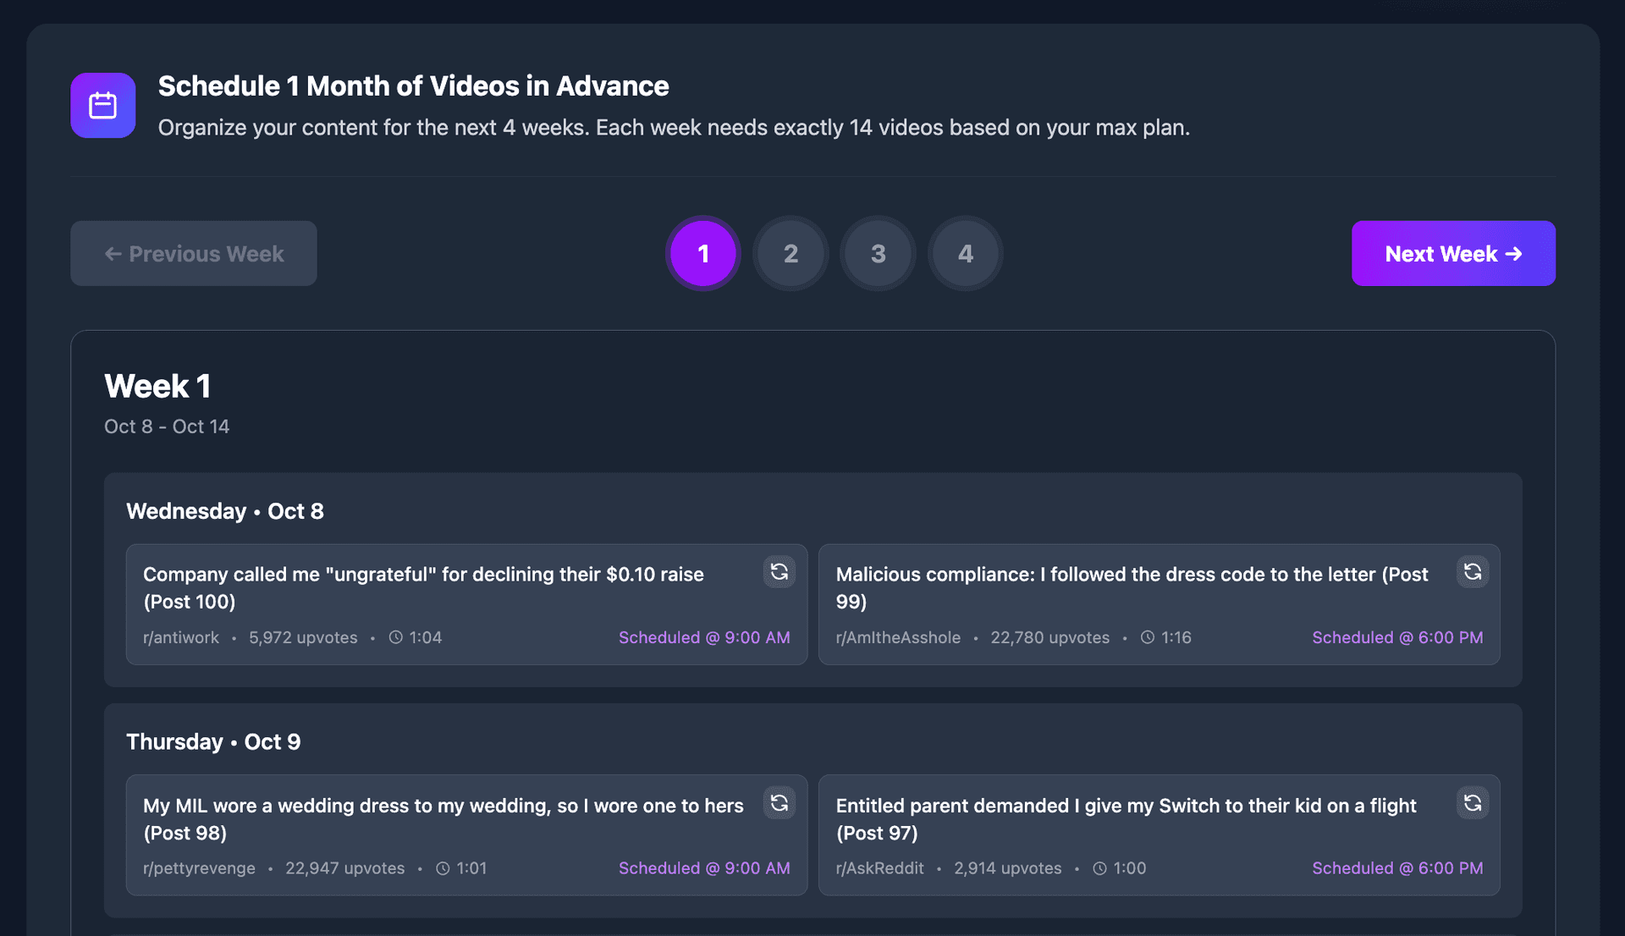Image resolution: width=1625 pixels, height=936 pixels.
Task: Click the Previous Week button
Action: pyautogui.click(x=193, y=253)
